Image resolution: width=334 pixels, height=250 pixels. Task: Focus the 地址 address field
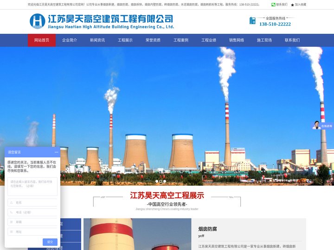pyautogui.click(x=32, y=232)
